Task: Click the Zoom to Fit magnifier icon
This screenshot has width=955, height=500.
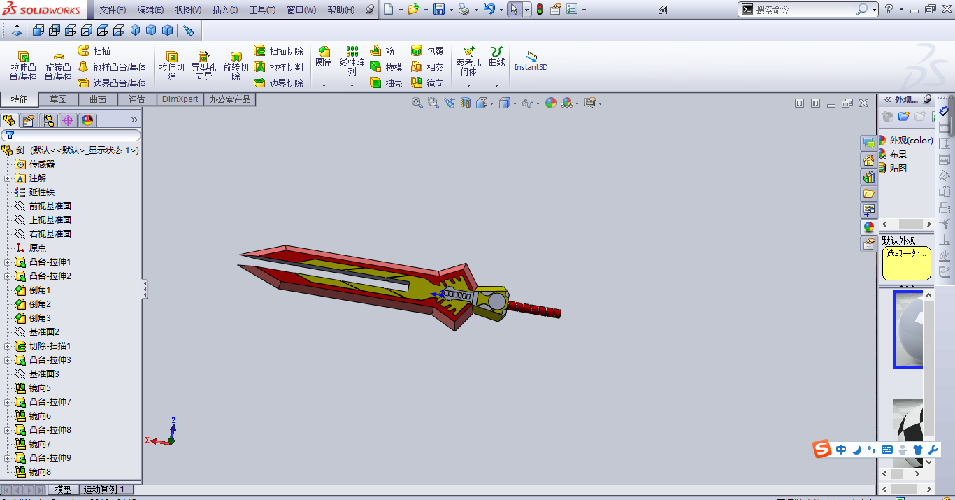Action: 417,103
